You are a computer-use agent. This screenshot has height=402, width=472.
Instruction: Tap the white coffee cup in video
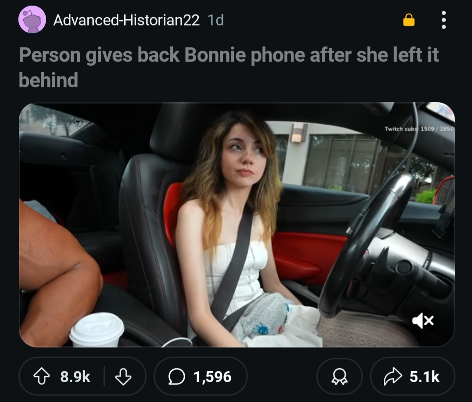pos(97,330)
